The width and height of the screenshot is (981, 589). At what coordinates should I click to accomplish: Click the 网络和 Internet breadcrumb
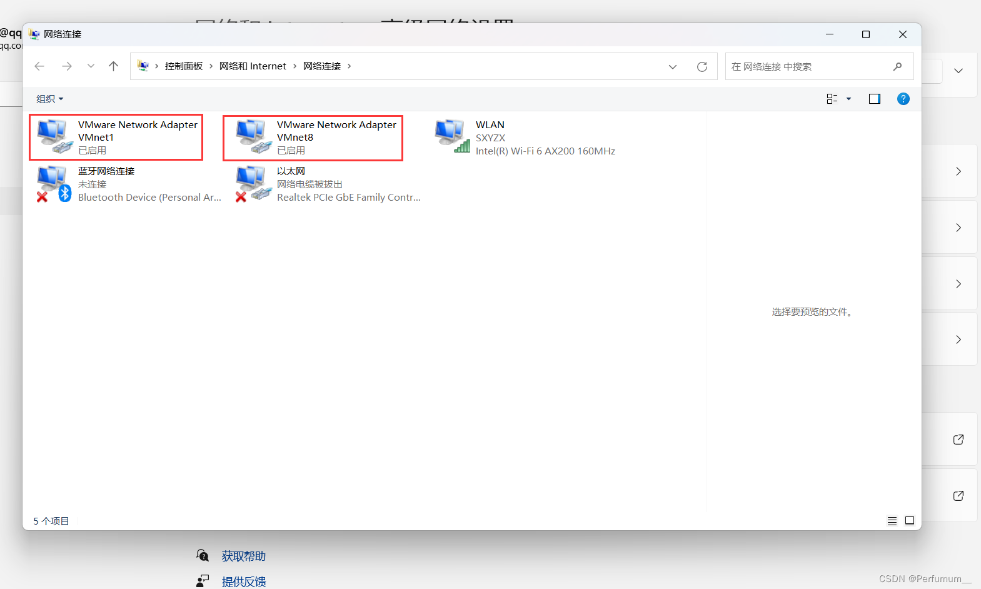[253, 66]
